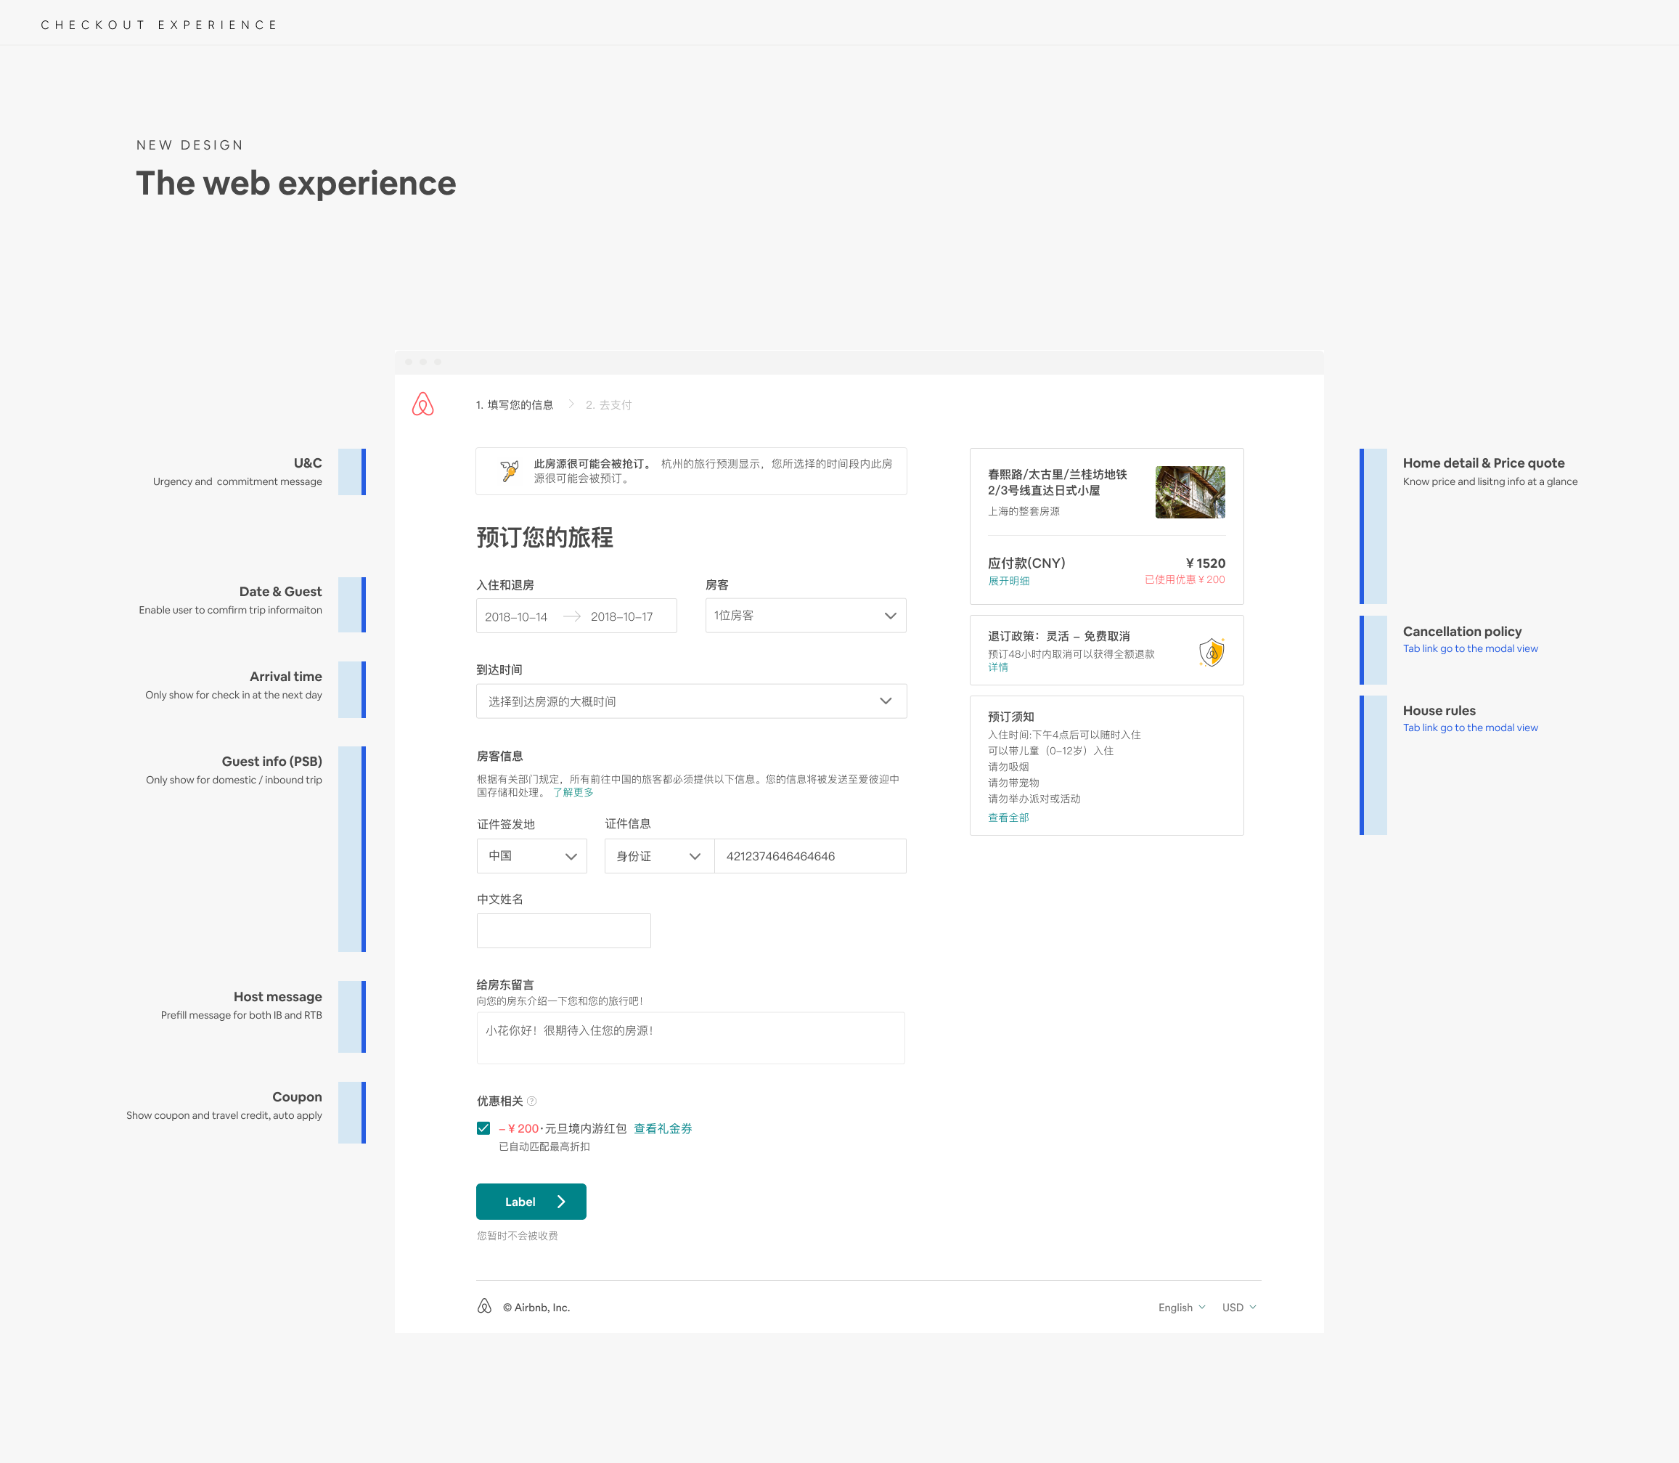The image size is (1679, 1463).
Task: Click the urgency trophy icon in banner
Action: click(510, 470)
